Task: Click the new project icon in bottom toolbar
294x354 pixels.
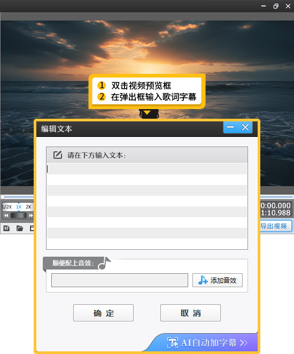Action: tap(6, 228)
